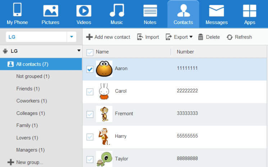This screenshot has height=167, width=268.
Task: Click the Export share icon
Action: click(x=169, y=37)
